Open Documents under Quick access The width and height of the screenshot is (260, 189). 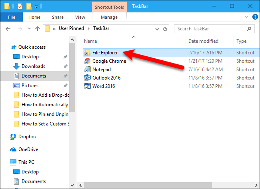coord(34,76)
